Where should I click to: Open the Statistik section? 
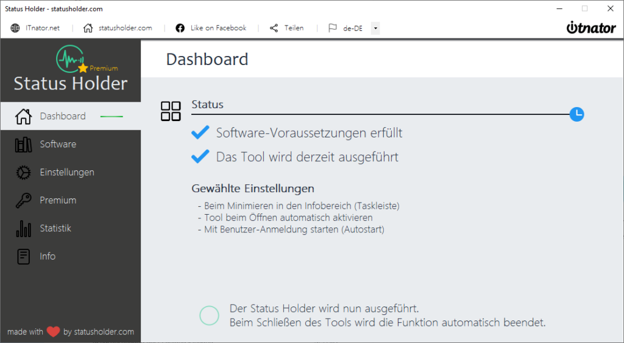click(x=71, y=228)
